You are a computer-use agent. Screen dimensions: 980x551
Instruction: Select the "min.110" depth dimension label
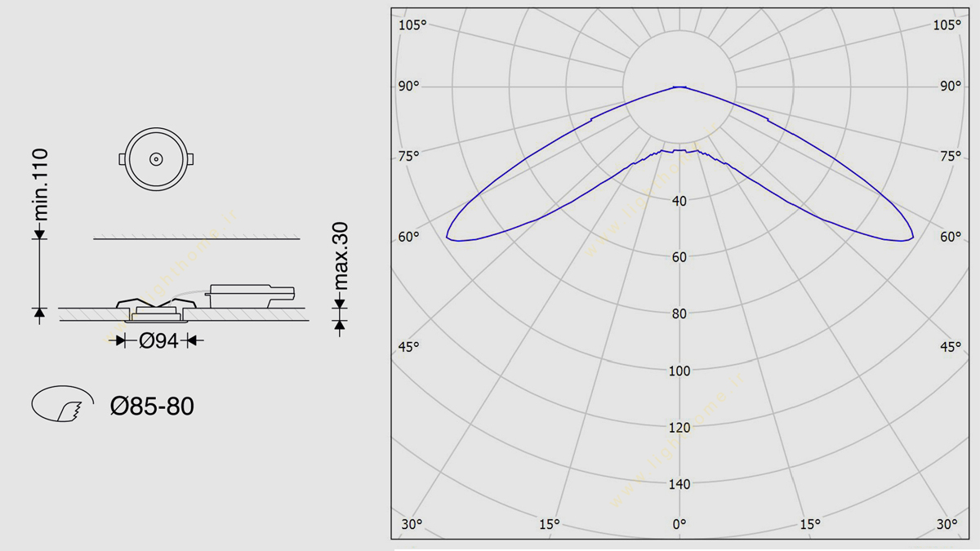click(x=39, y=184)
